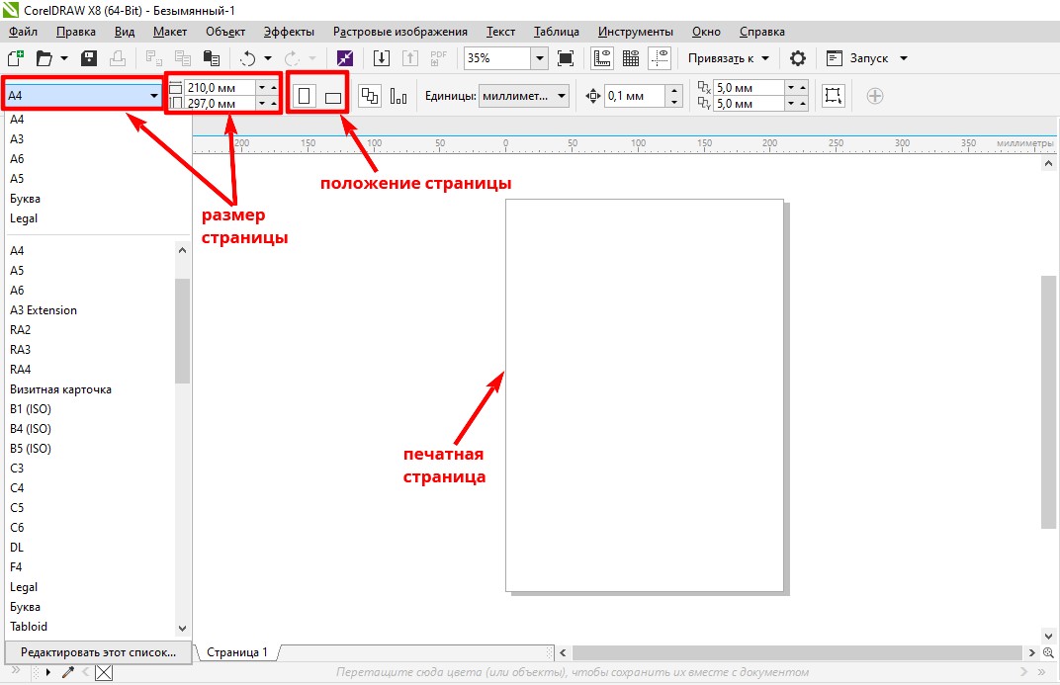Click the all pages layout icon
Viewport: 1060px width, 685px height.
pos(370,96)
